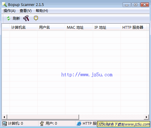Screen dimensions: 151x128
Task: Click the user figure icon in status bar
Action: (x=42, y=124)
